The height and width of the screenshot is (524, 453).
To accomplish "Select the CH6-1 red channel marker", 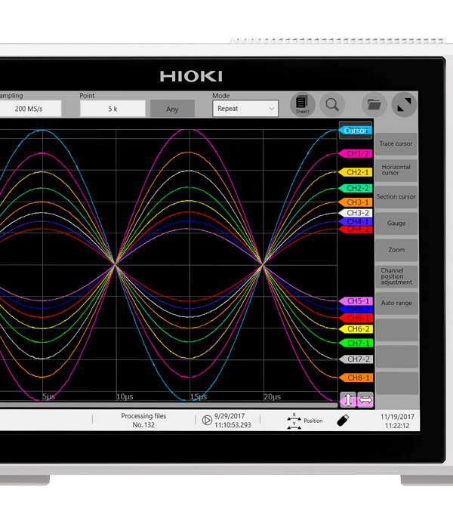I will click(x=356, y=318).
